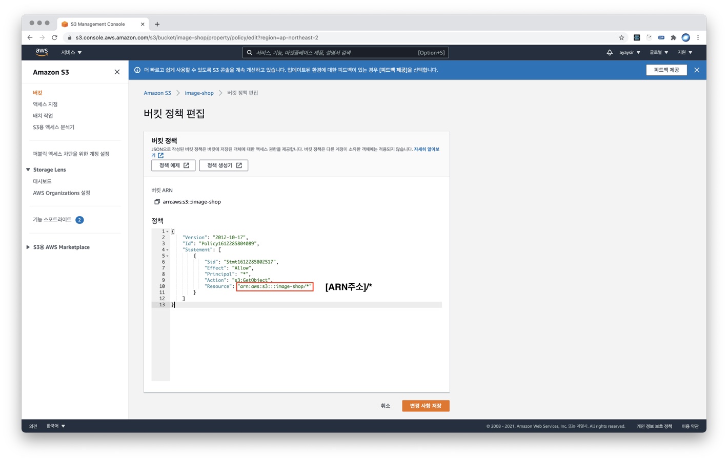The height and width of the screenshot is (461, 728).
Task: Open the 정책 생성기 link button
Action: [x=224, y=165]
